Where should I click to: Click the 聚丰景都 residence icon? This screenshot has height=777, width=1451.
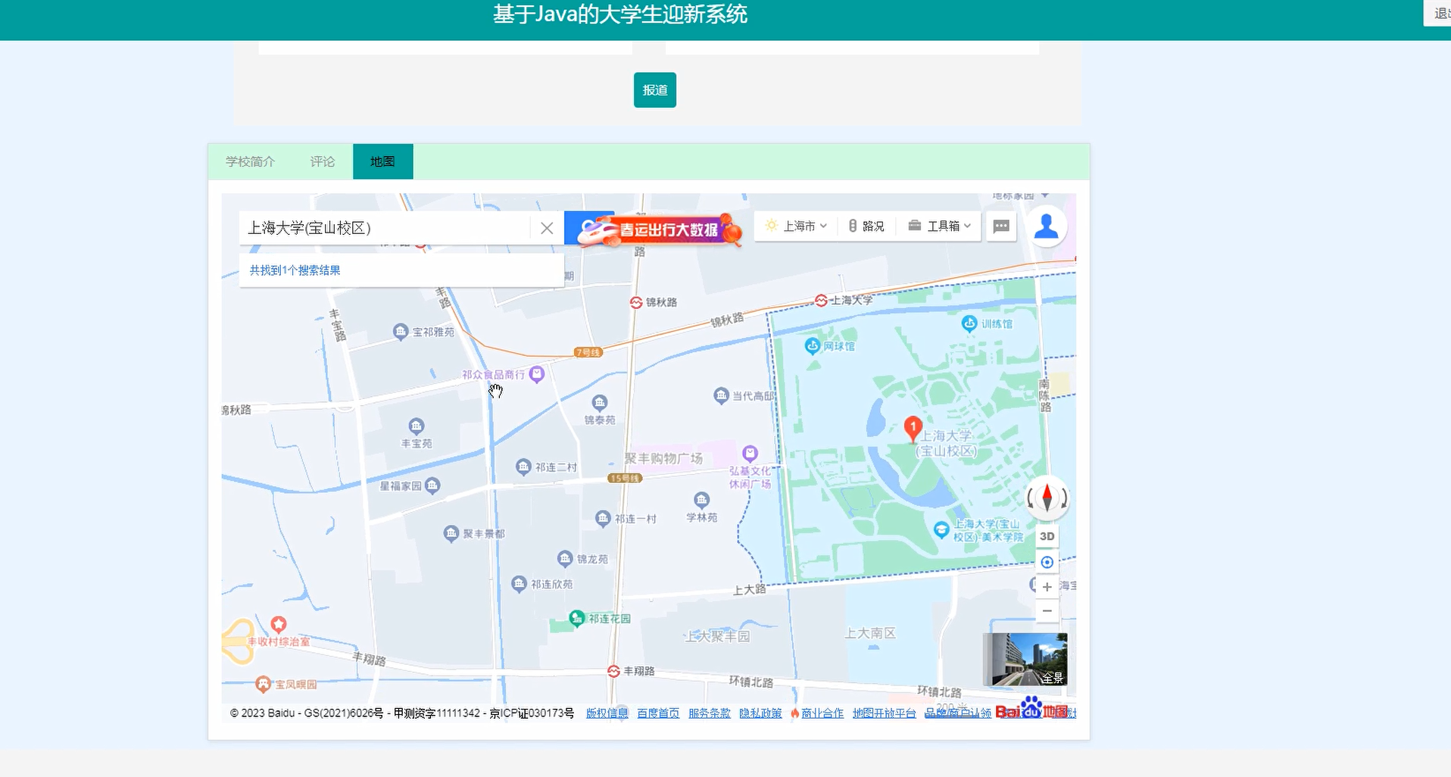(x=451, y=533)
